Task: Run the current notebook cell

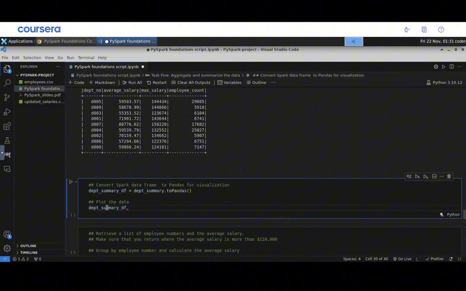Action: coord(71,181)
